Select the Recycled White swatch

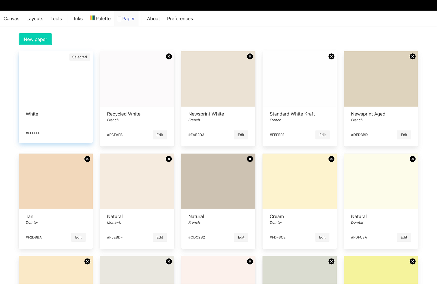(x=137, y=79)
